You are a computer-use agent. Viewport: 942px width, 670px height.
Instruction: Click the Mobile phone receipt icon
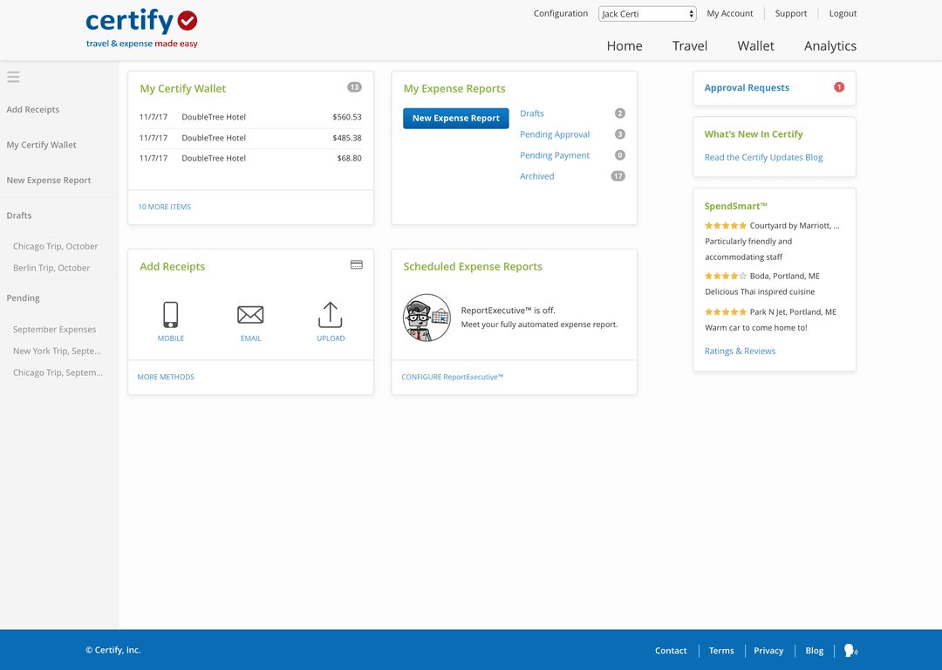coord(171,315)
